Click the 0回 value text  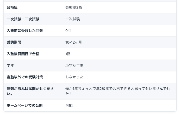(x=68, y=31)
